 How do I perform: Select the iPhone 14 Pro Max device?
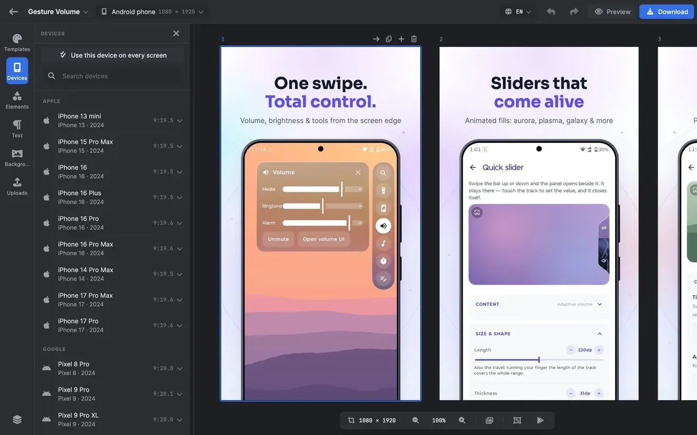(x=112, y=274)
